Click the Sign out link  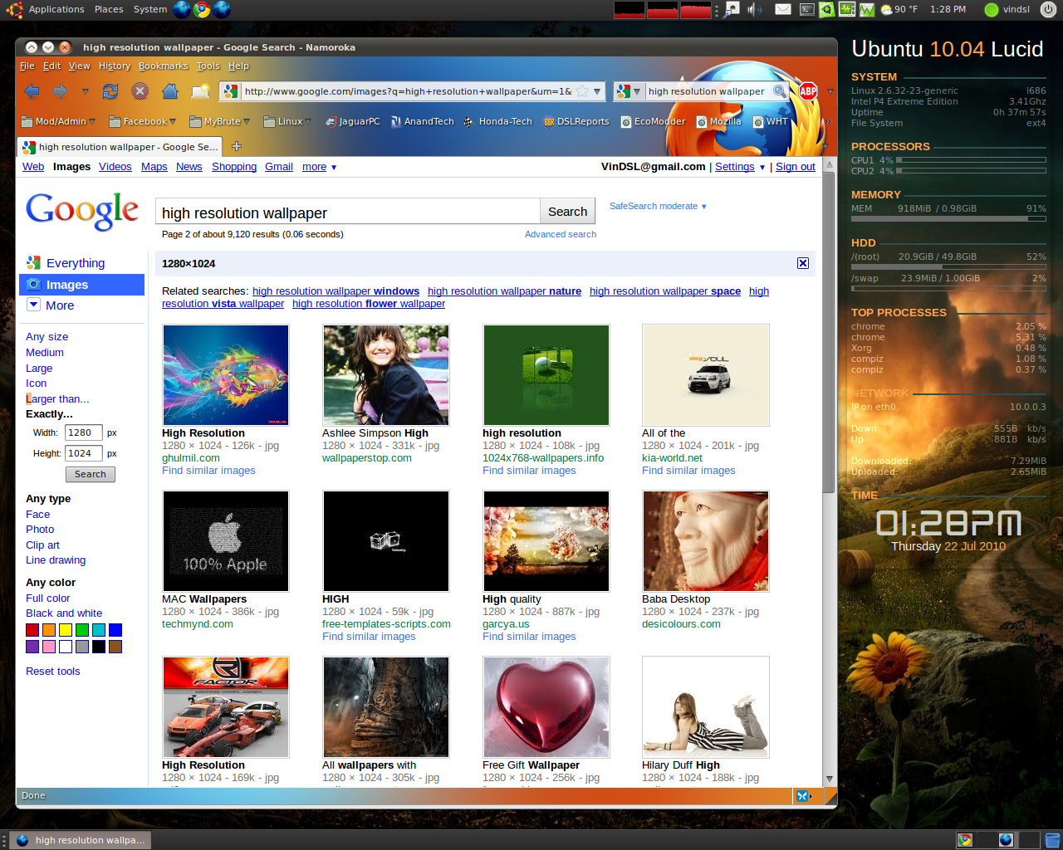[x=795, y=167]
